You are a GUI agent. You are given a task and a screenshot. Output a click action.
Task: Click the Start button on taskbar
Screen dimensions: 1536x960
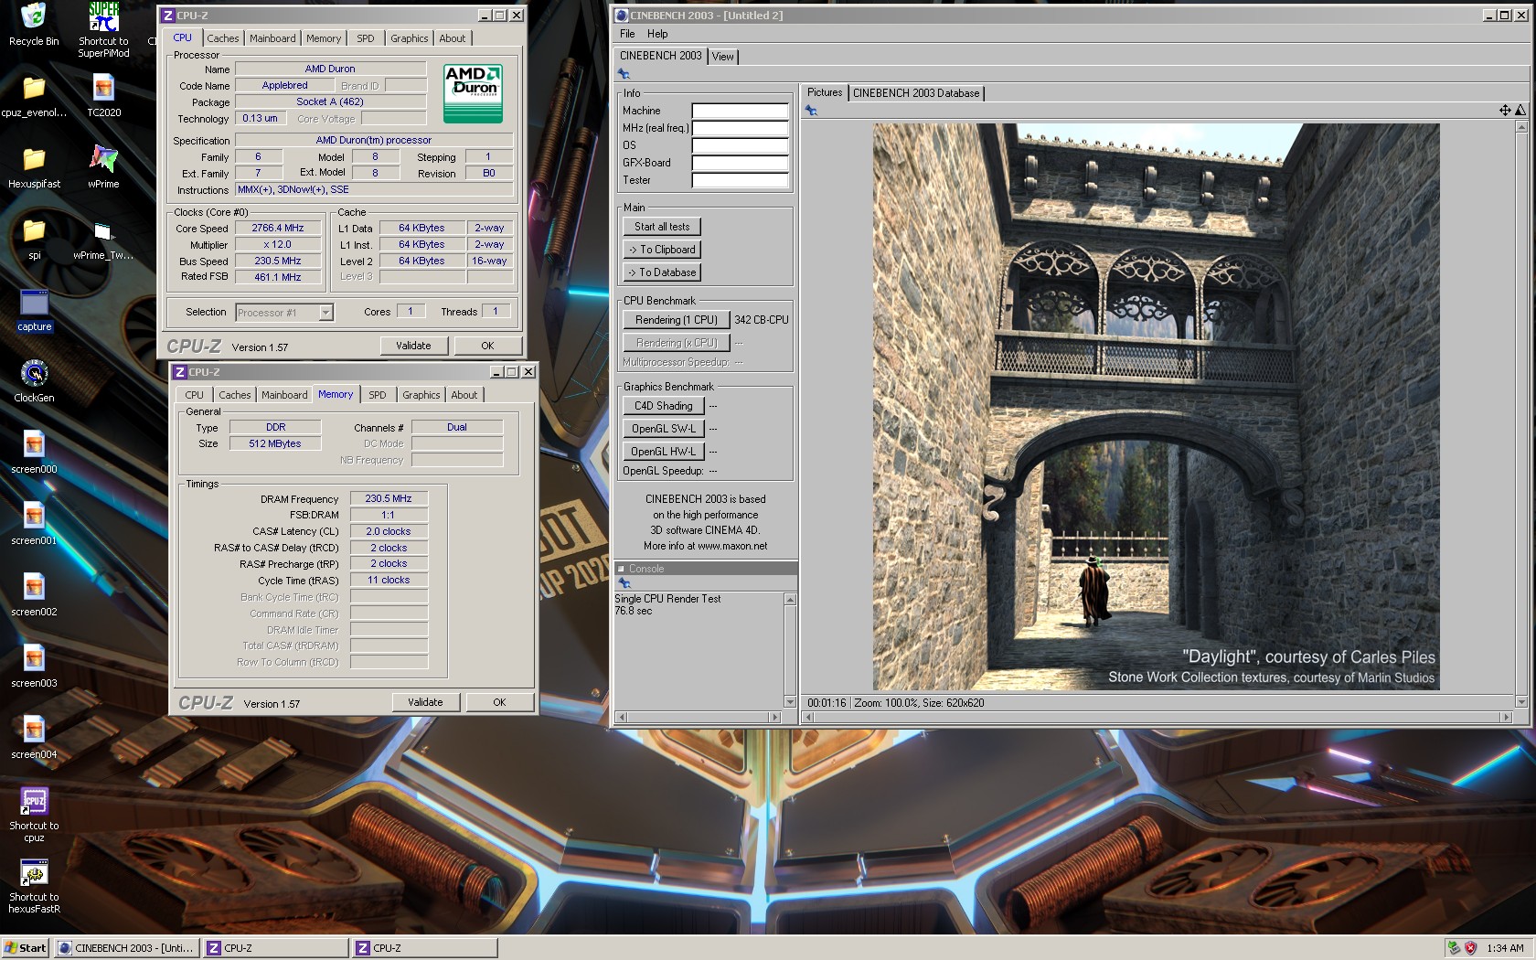[25, 948]
